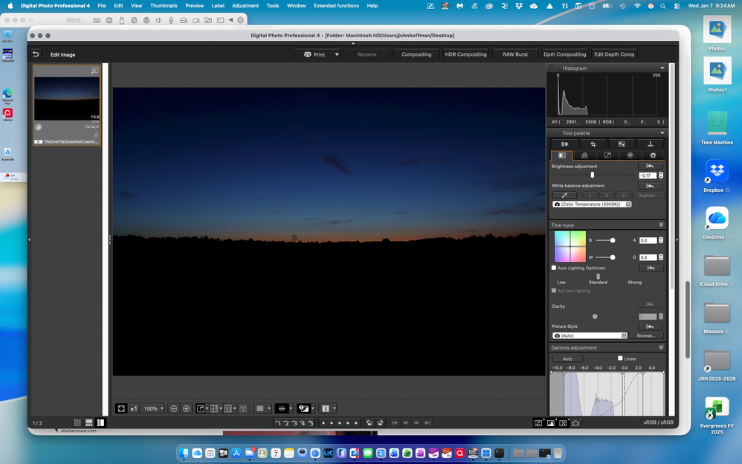Click the Brightness adjustment slider handle

click(x=593, y=175)
